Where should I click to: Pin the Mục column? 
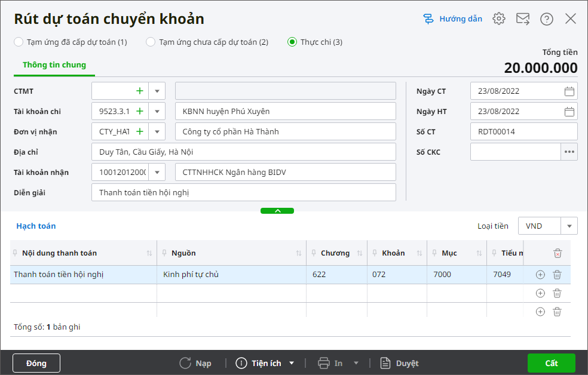(x=434, y=253)
